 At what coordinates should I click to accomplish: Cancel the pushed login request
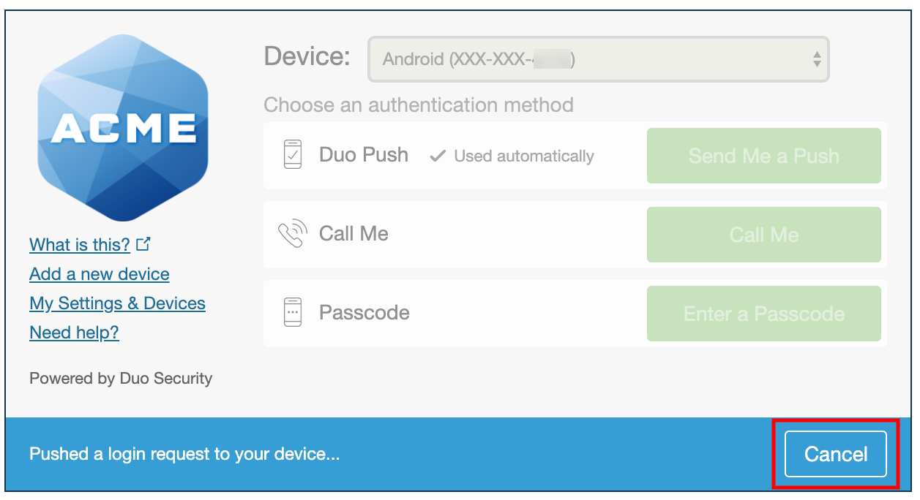pos(836,454)
